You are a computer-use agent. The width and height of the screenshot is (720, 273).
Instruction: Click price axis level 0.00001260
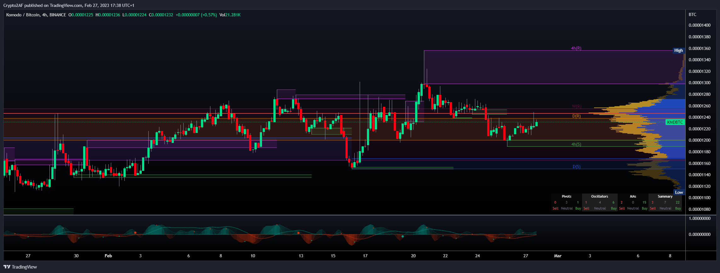coord(700,106)
